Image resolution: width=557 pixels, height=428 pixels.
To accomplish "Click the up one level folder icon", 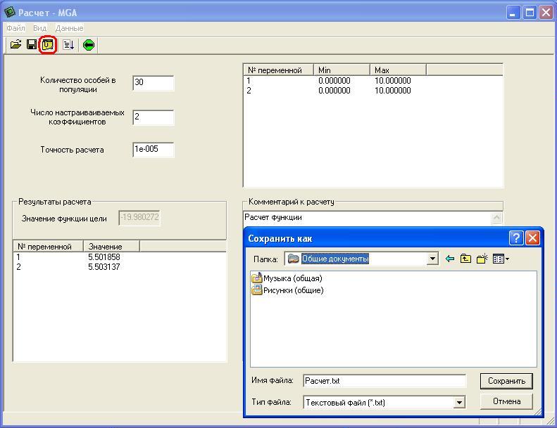I will 465,259.
